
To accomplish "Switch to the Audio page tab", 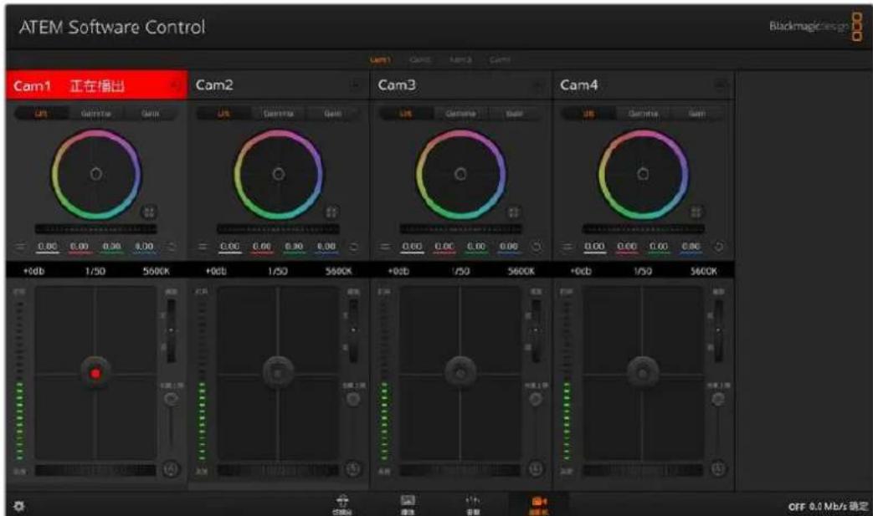I will click(473, 504).
